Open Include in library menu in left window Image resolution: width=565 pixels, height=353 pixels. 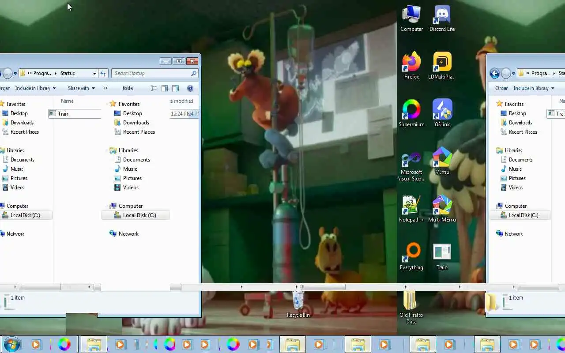tap(35, 88)
